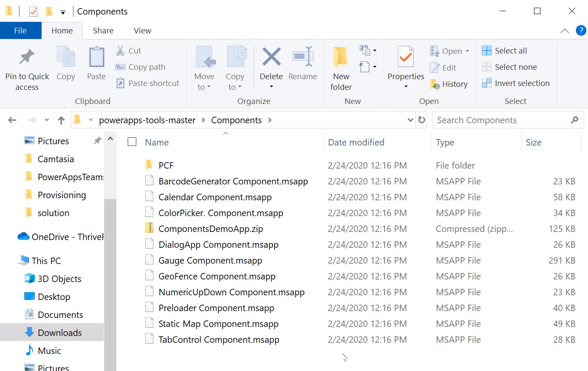Open the Copy to dropdown
The height and width of the screenshot is (371, 588).
[235, 81]
